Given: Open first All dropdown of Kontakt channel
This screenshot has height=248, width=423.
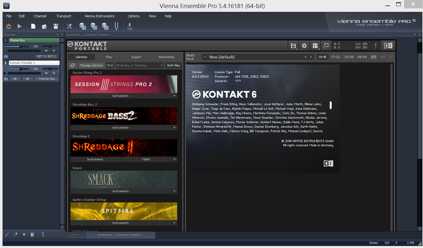Looking at the screenshot, I should point(15,79).
